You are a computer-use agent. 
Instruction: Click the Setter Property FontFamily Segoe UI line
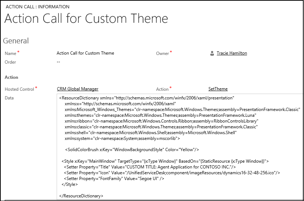pyautogui.click(x=114, y=179)
